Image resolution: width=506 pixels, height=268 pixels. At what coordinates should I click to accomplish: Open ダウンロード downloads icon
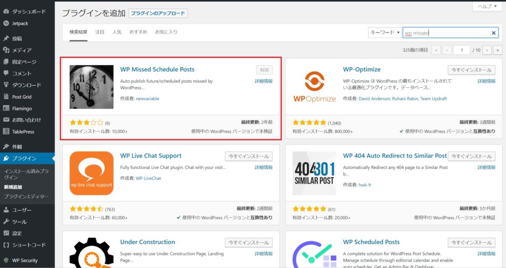click(6, 85)
